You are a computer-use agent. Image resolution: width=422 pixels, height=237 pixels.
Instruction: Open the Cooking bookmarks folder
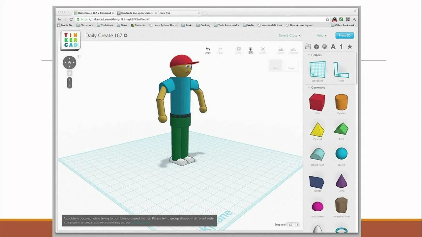pyautogui.click(x=203, y=25)
